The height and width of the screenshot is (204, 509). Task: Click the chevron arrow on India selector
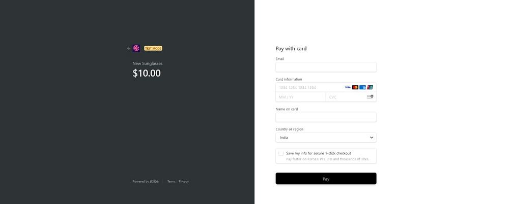coord(372,138)
